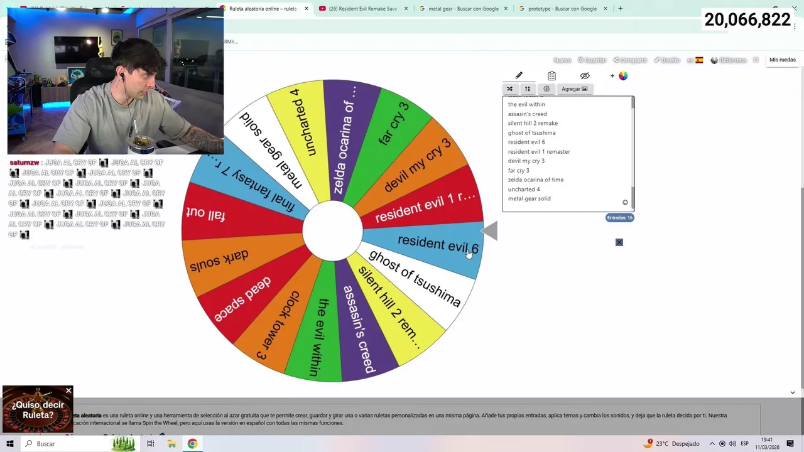
Task: Click Nuevo in top menu
Action: point(562,60)
